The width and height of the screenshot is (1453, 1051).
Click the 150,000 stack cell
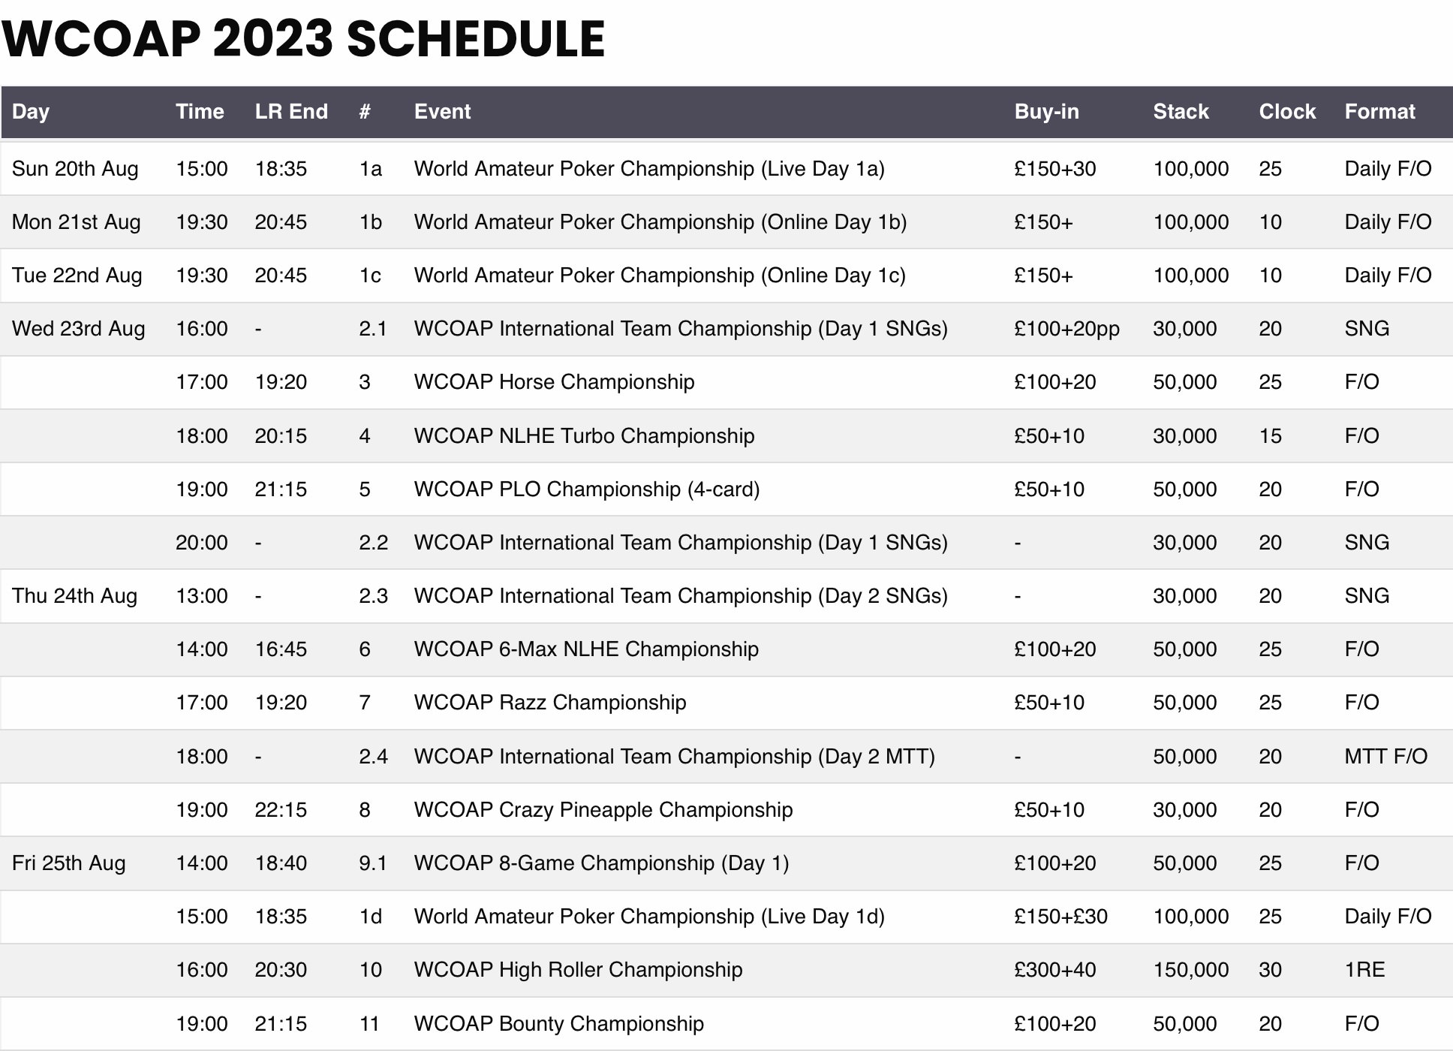pos(1190,970)
